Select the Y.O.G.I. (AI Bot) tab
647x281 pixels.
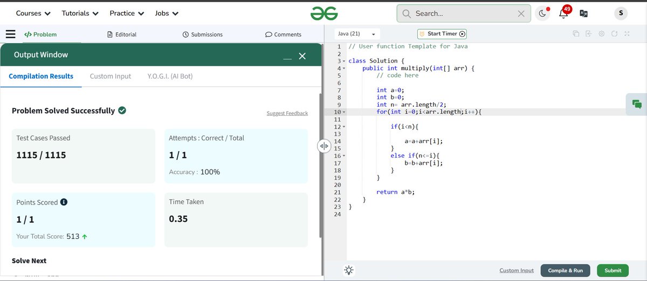170,76
